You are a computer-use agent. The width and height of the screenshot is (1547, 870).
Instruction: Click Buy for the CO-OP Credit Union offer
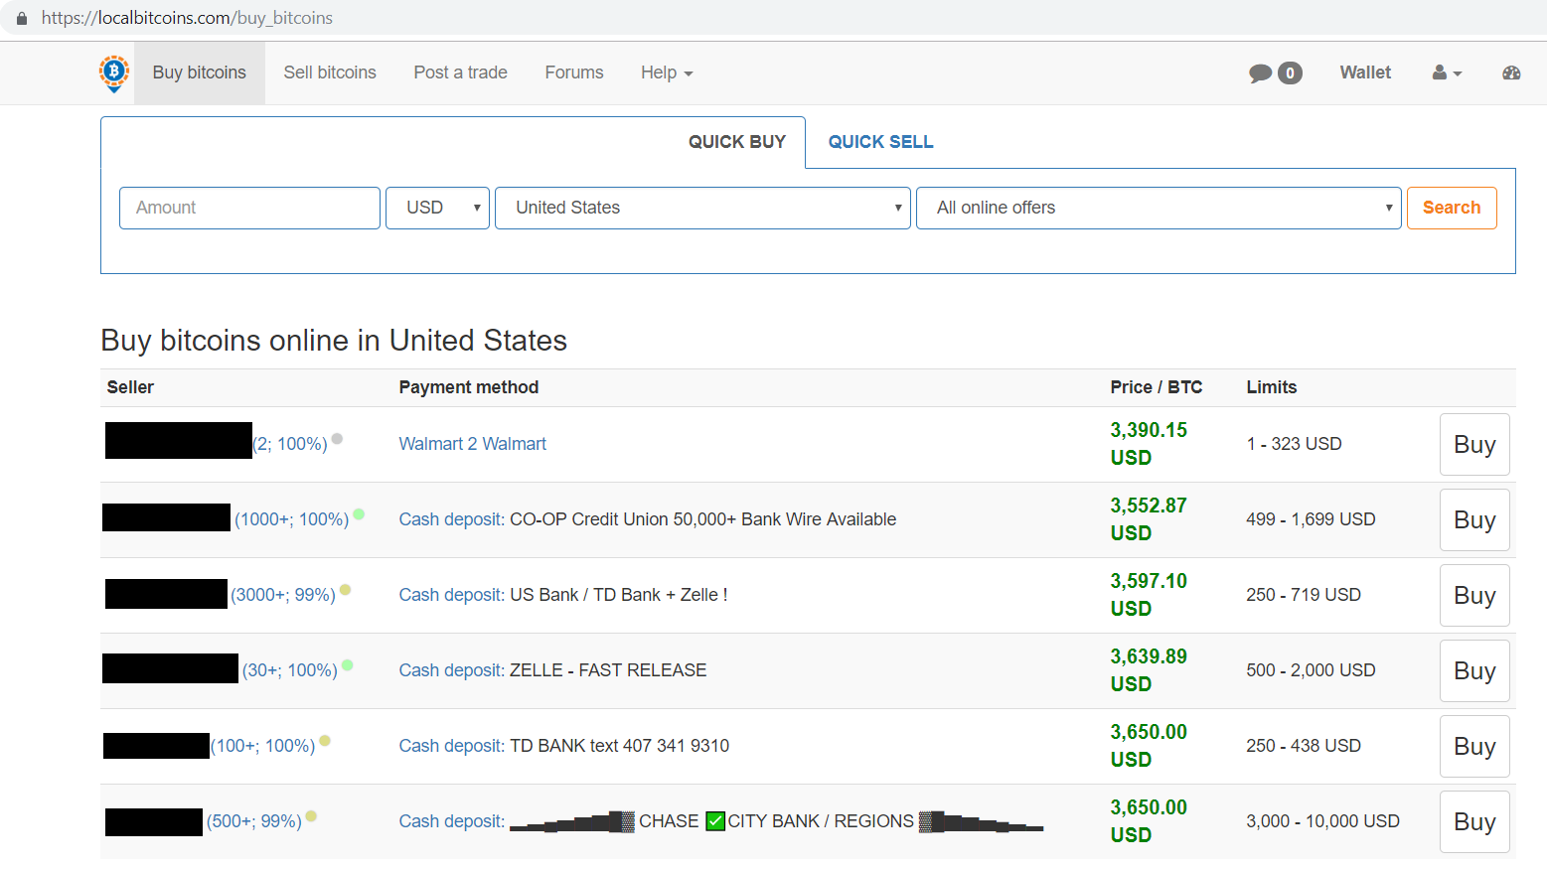click(x=1474, y=519)
